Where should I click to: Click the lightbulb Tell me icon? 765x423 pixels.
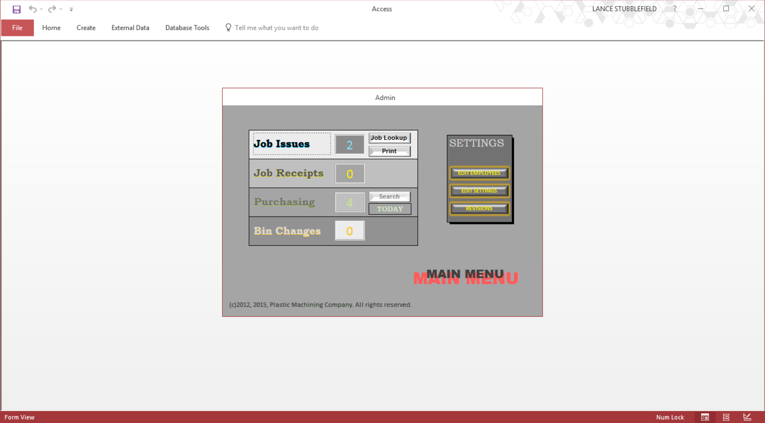pos(228,28)
